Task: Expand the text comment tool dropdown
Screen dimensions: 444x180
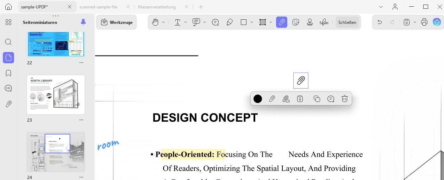Action: (x=205, y=22)
